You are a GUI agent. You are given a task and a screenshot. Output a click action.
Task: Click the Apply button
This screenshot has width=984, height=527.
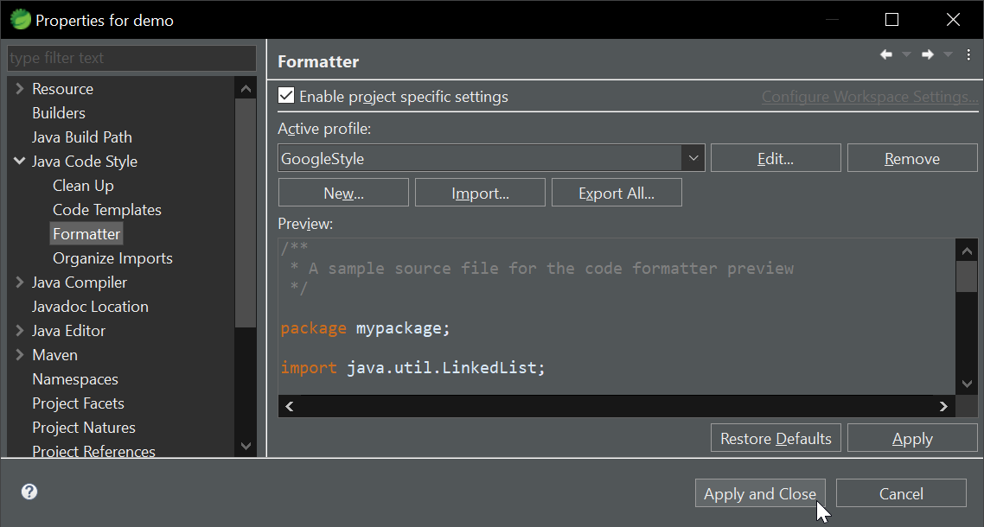pyautogui.click(x=912, y=438)
